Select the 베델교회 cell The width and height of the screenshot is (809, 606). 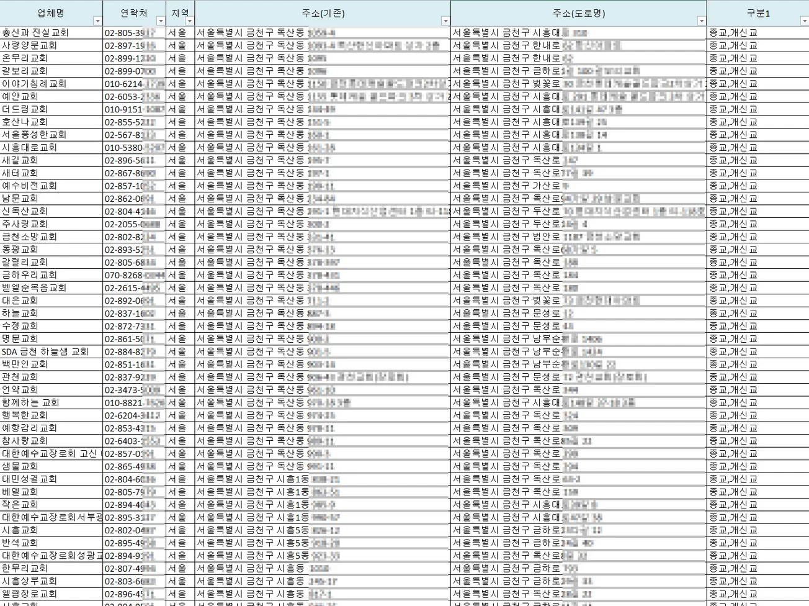pyautogui.click(x=51, y=492)
